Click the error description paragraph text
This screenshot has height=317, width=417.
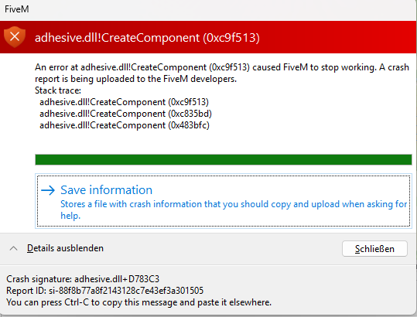tap(222, 73)
